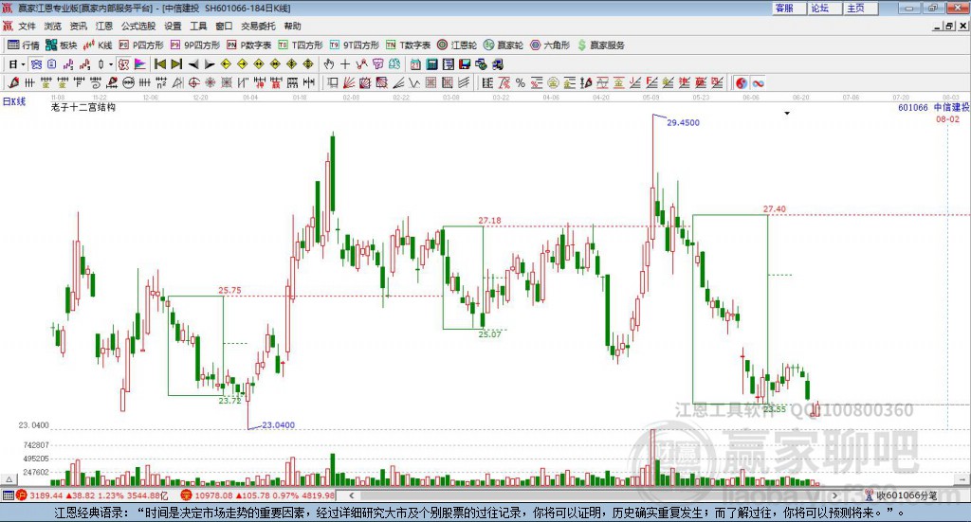Jump to last bar with green skip-forward icon

(176, 64)
